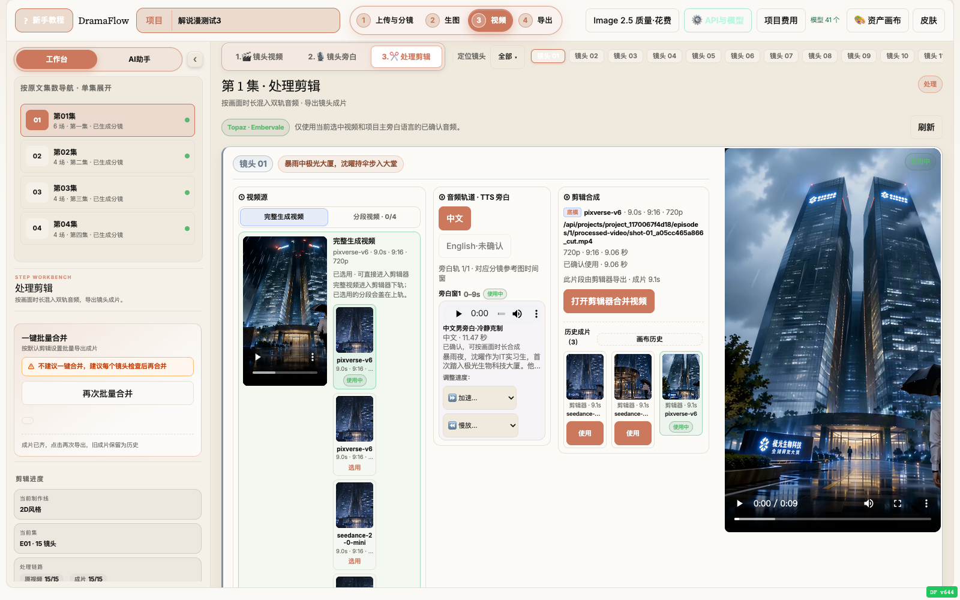Play the narration audio clip

point(458,313)
